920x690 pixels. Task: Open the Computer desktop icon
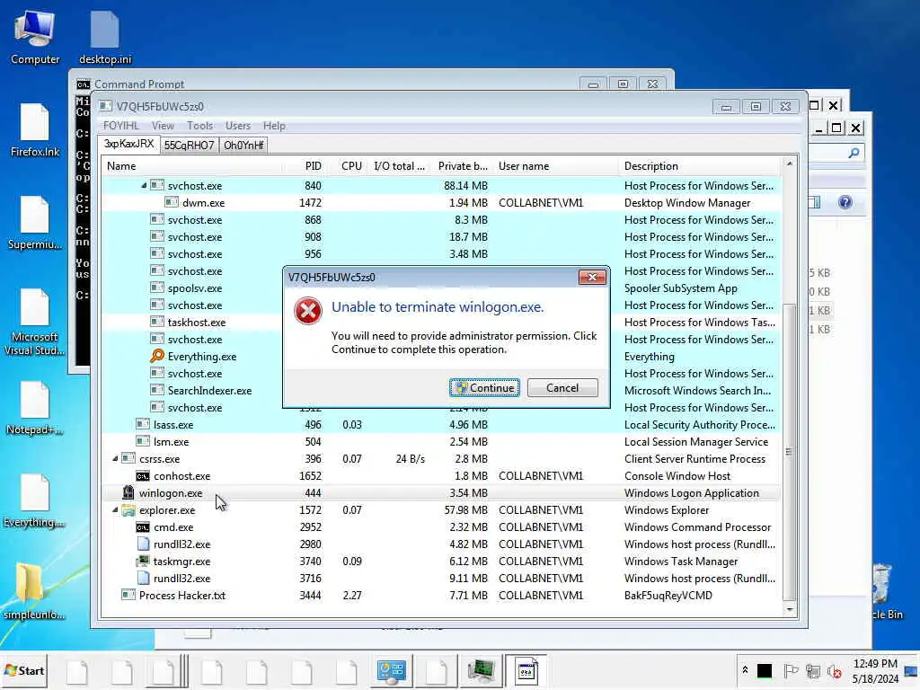click(x=35, y=38)
